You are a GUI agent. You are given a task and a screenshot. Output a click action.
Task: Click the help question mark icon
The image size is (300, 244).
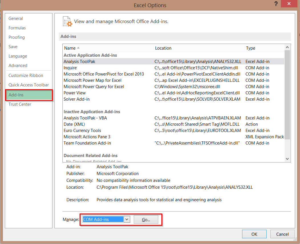pos(276,4)
